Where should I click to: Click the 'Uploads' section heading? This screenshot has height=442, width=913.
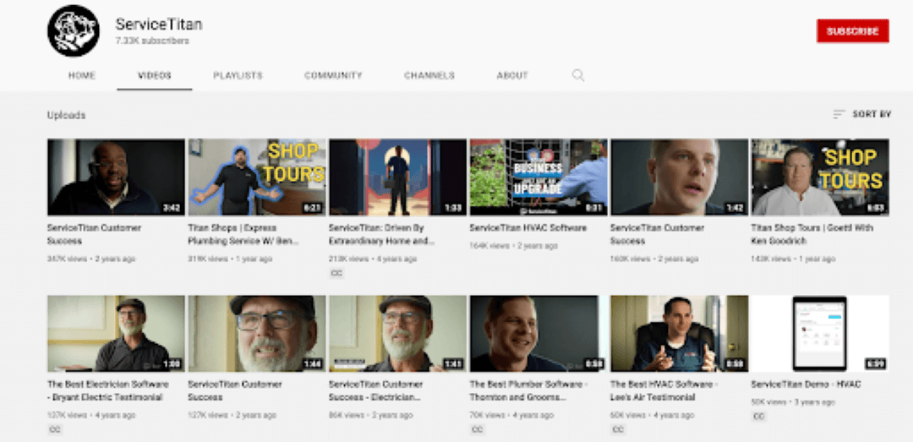click(x=67, y=115)
